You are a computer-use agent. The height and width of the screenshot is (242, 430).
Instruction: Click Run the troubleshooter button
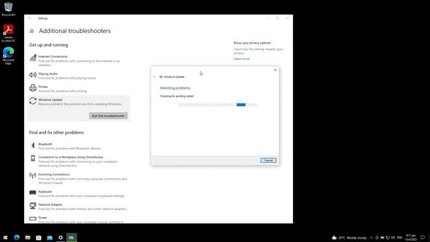[x=108, y=116]
